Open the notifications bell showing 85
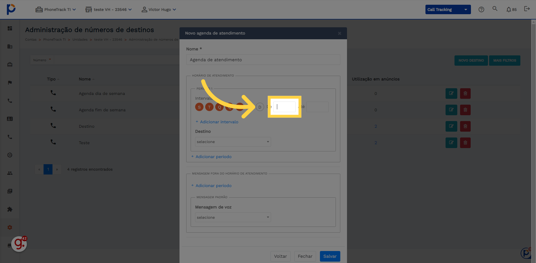Screen dimensions: 536x263 (x=511, y=9)
